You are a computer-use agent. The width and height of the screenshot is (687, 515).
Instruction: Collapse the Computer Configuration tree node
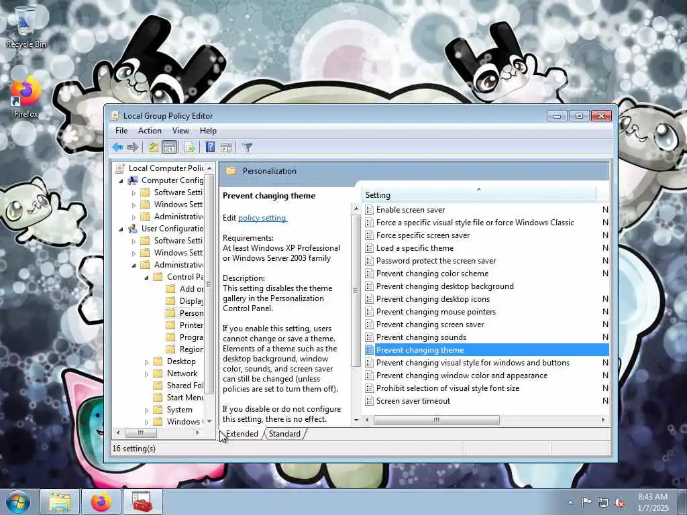(121, 180)
